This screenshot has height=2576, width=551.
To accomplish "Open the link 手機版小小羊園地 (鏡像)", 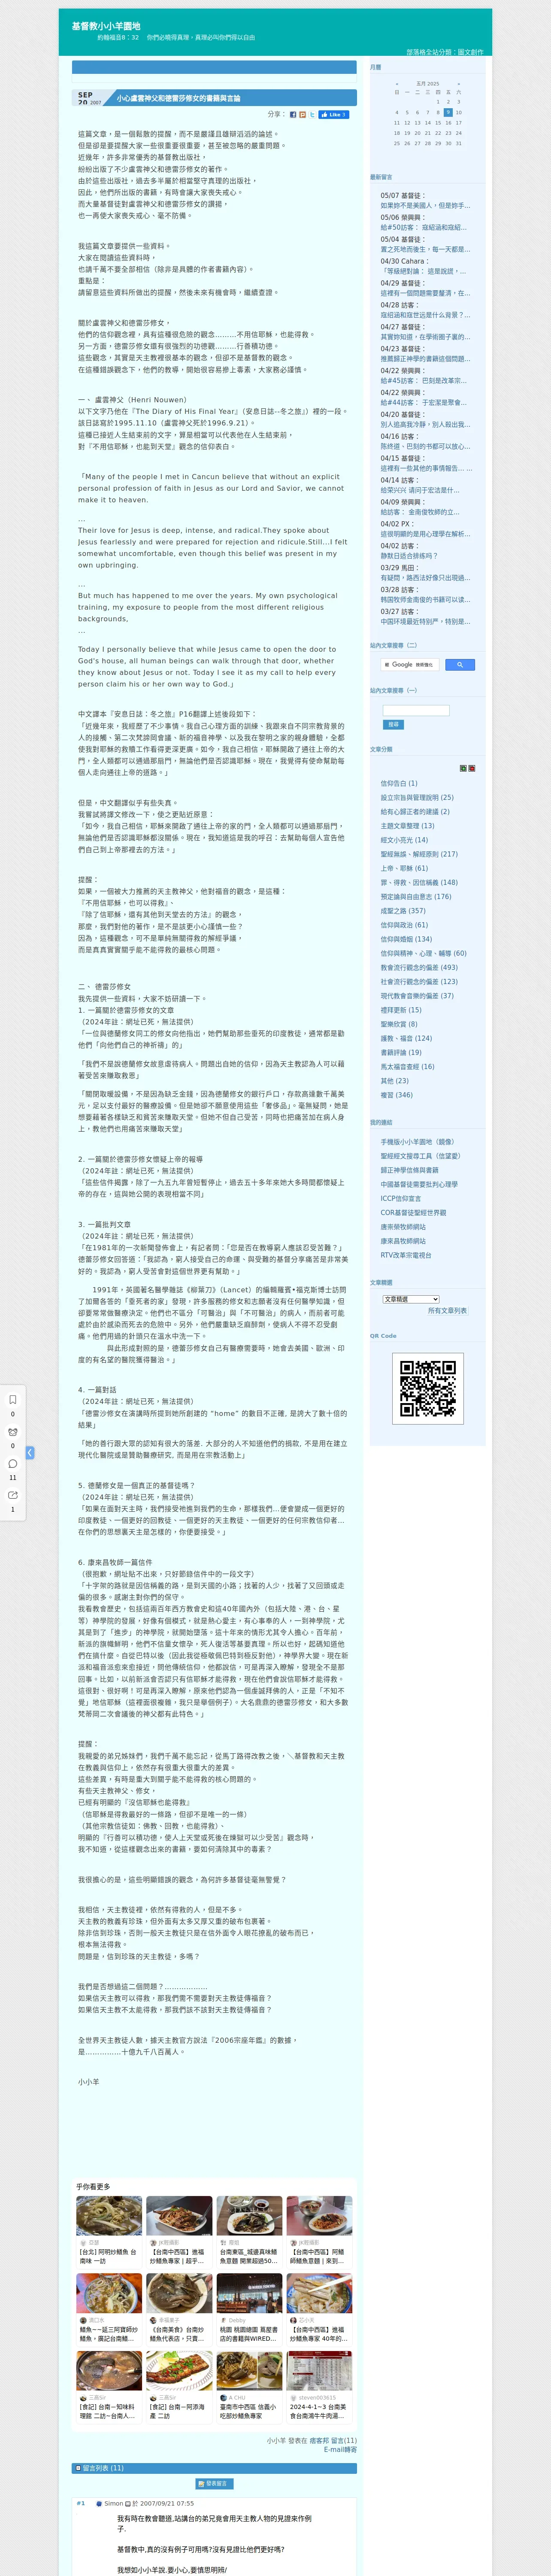I will (x=417, y=1141).
